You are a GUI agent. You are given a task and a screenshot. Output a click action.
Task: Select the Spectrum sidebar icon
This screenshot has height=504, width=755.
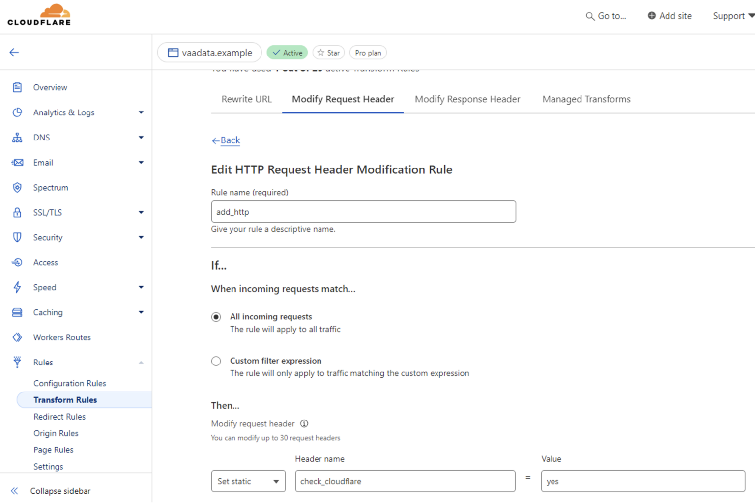[17, 187]
